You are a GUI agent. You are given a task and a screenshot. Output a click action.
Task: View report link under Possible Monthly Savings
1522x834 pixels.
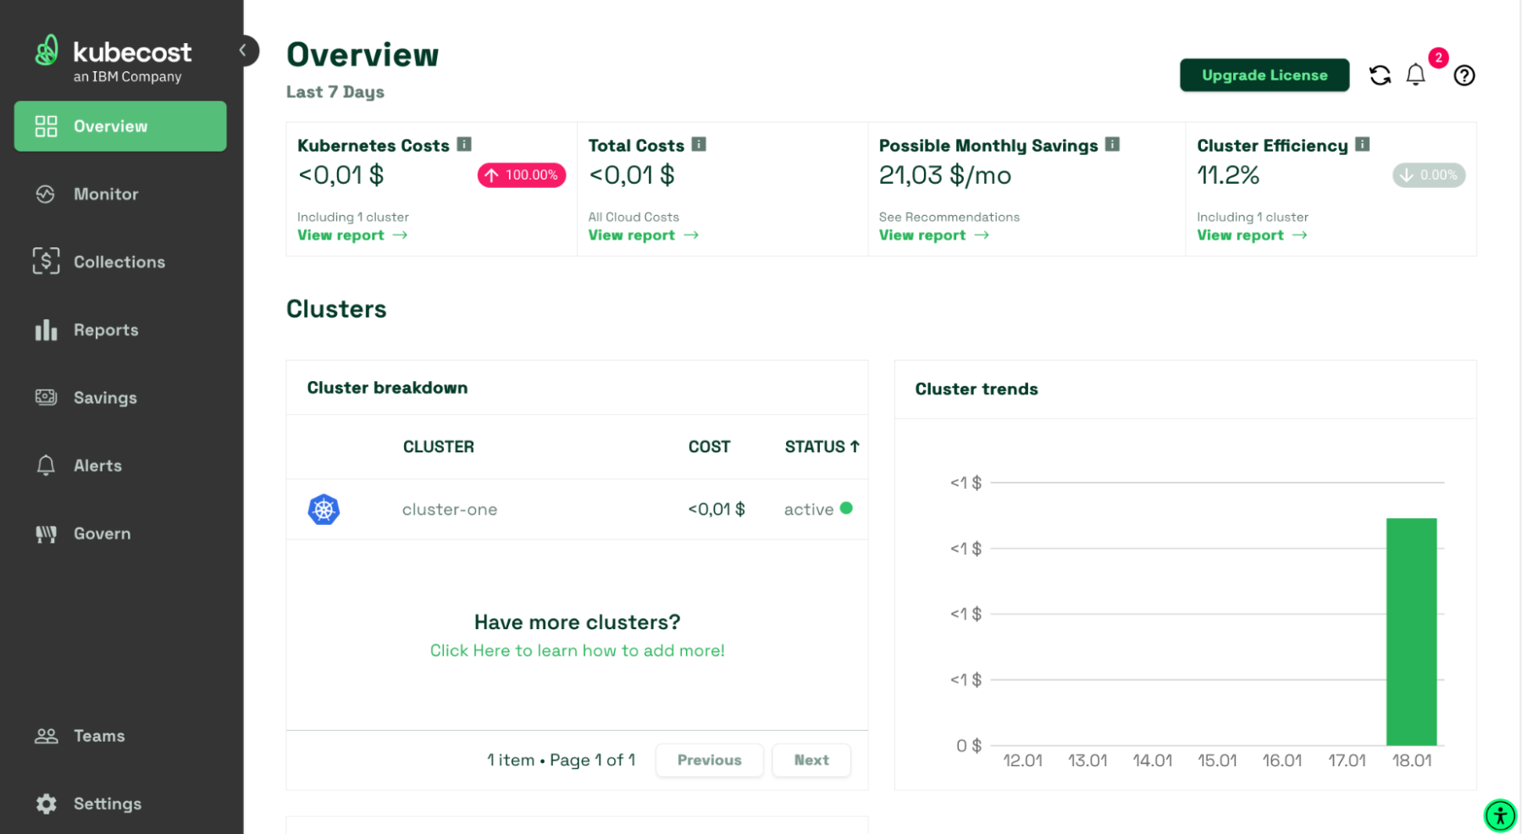(x=934, y=235)
